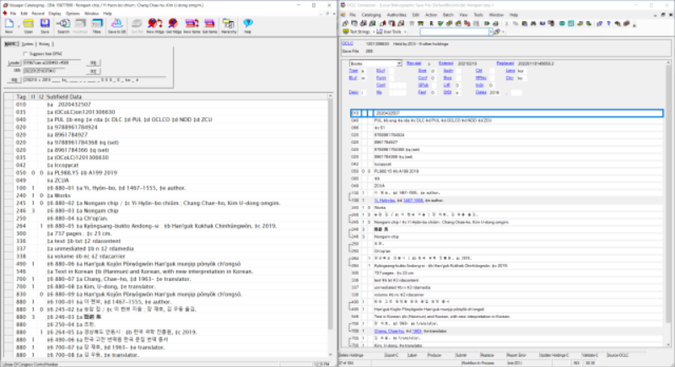Click the 007 button in Voyager
Screen dimensions: 675x367
tap(93, 71)
